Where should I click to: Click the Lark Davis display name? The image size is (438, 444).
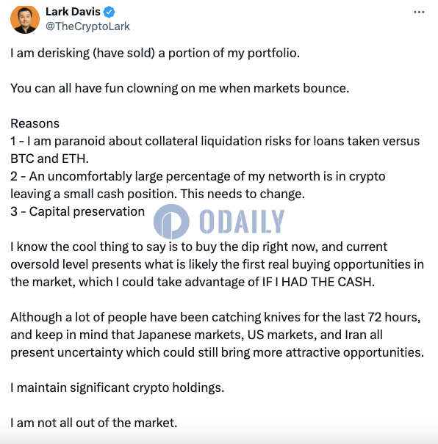73,12
